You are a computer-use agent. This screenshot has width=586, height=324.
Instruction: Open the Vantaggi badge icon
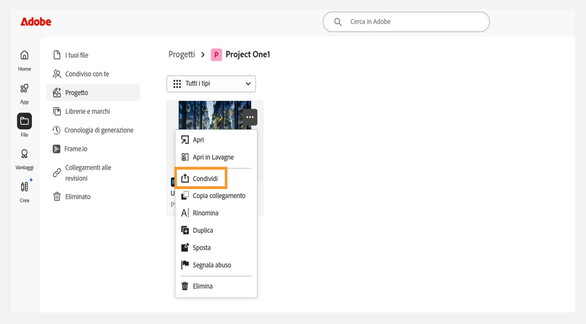coord(24,154)
